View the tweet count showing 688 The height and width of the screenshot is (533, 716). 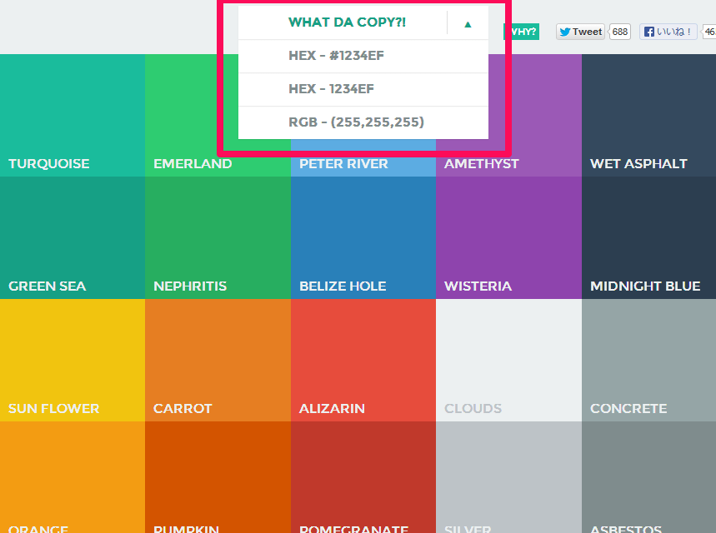(619, 32)
